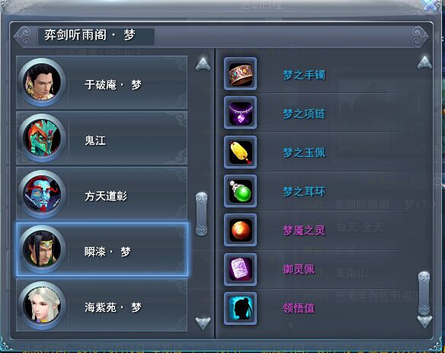Select the 鬼江 boss portrait
445x353 pixels.
click(42, 138)
